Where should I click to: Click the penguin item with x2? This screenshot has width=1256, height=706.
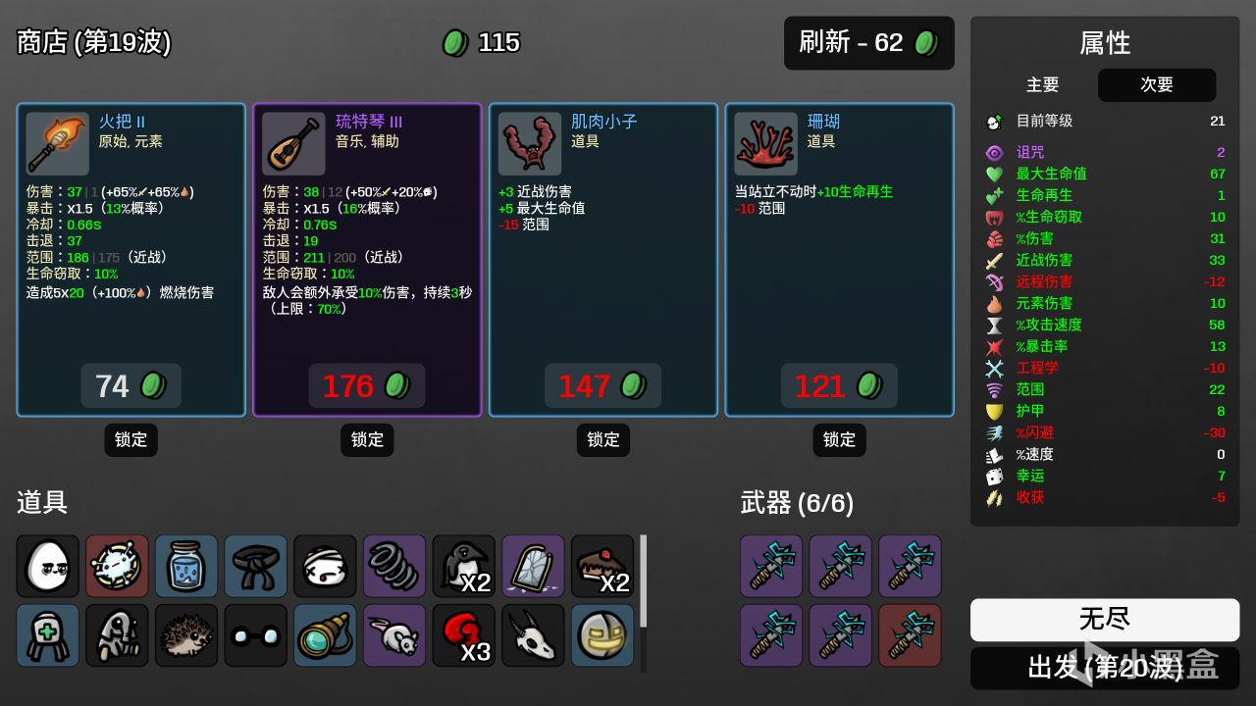tap(464, 566)
